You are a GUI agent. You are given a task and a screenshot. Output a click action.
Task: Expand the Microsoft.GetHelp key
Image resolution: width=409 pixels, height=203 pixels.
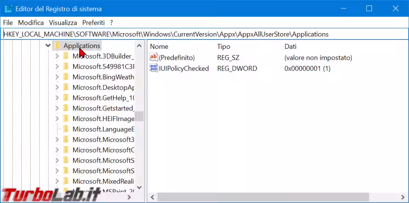(57, 98)
